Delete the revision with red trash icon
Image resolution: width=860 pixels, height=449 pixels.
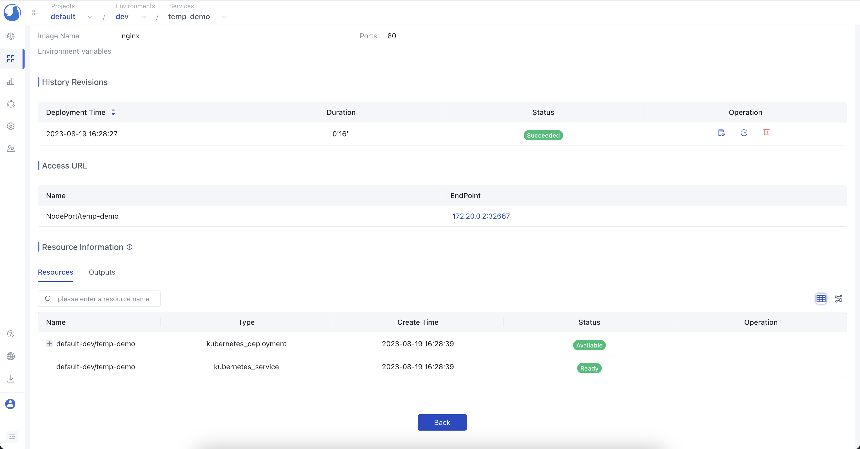(767, 132)
